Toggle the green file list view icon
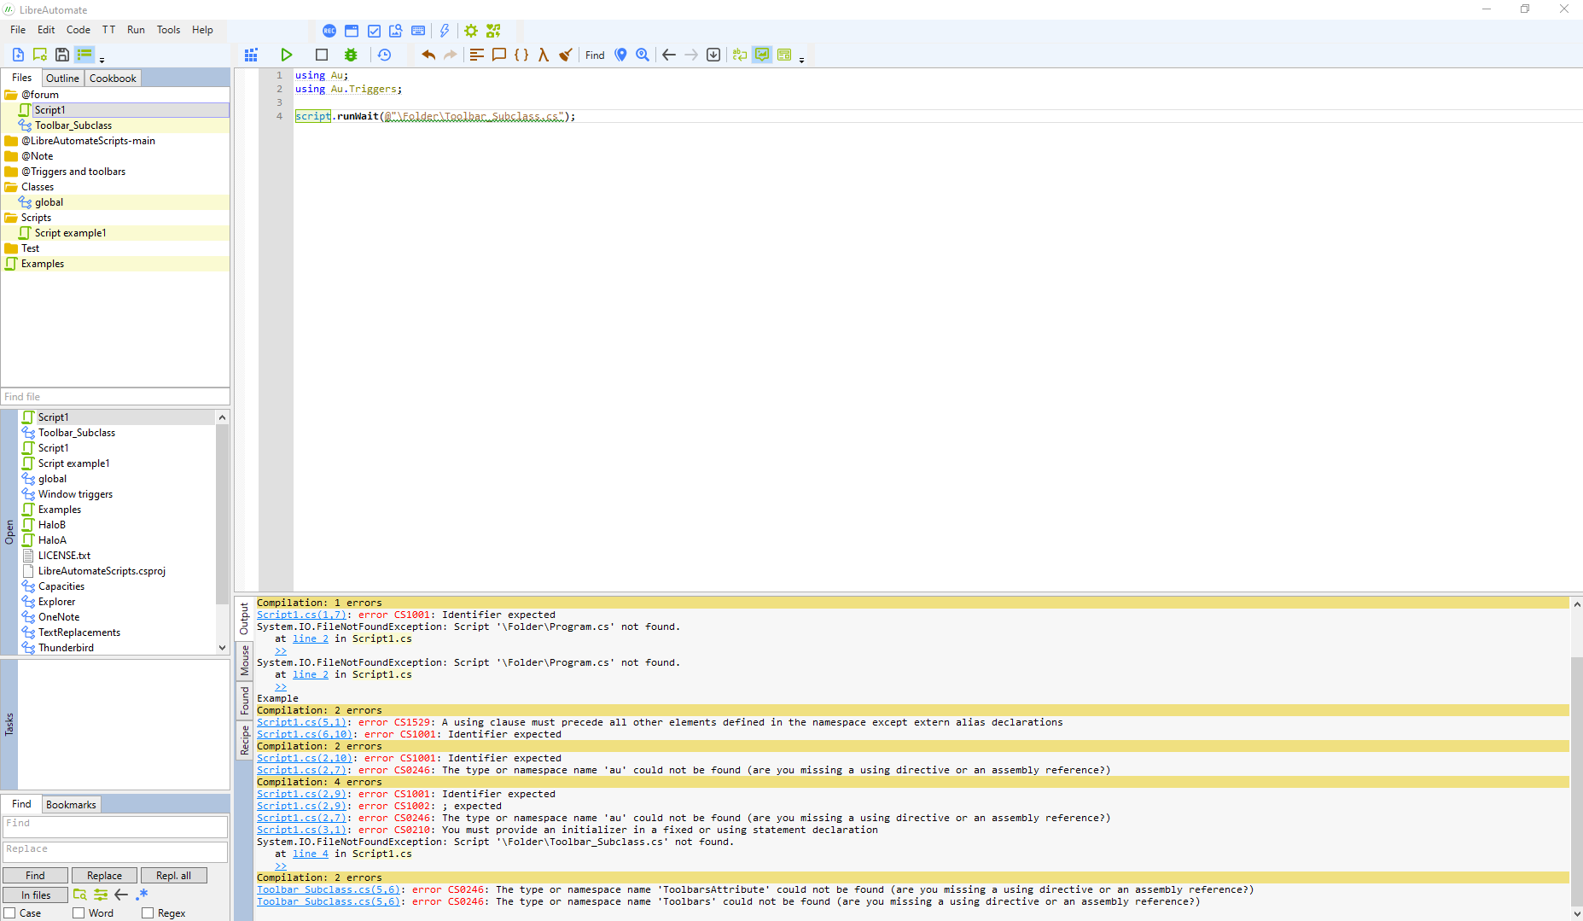 tap(84, 55)
